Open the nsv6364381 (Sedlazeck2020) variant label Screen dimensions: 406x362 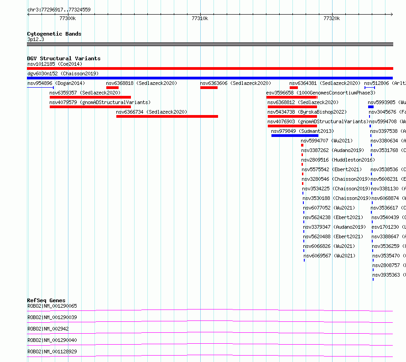pos(325,83)
